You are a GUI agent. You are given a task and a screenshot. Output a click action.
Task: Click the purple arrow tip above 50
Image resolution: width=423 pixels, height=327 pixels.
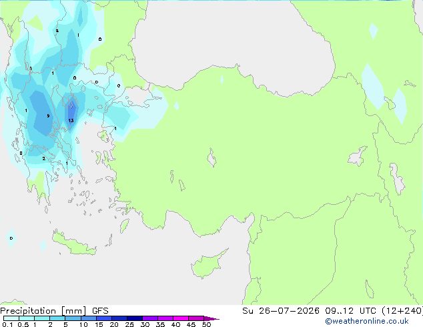211,318
